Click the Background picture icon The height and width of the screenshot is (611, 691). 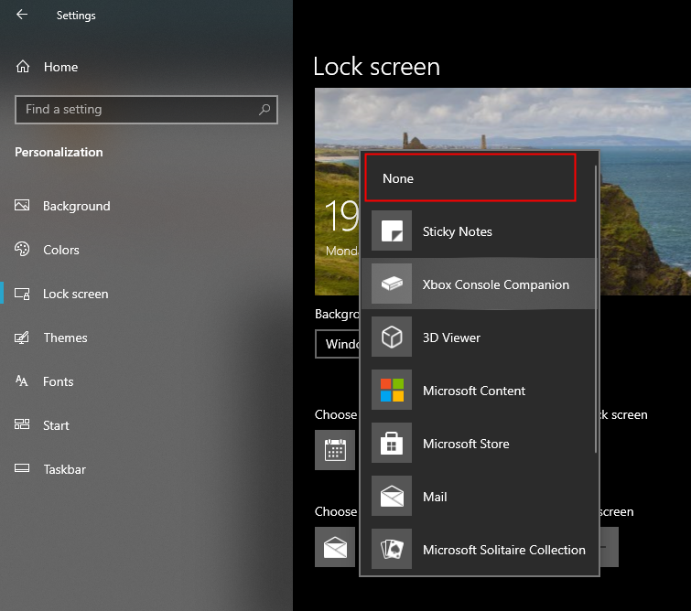[x=22, y=205]
